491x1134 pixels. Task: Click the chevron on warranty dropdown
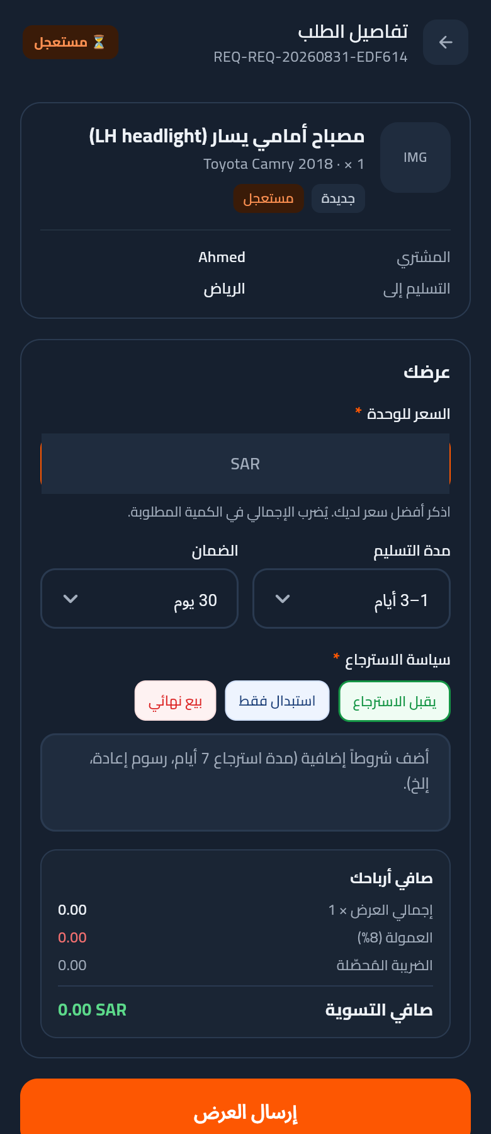(x=71, y=598)
